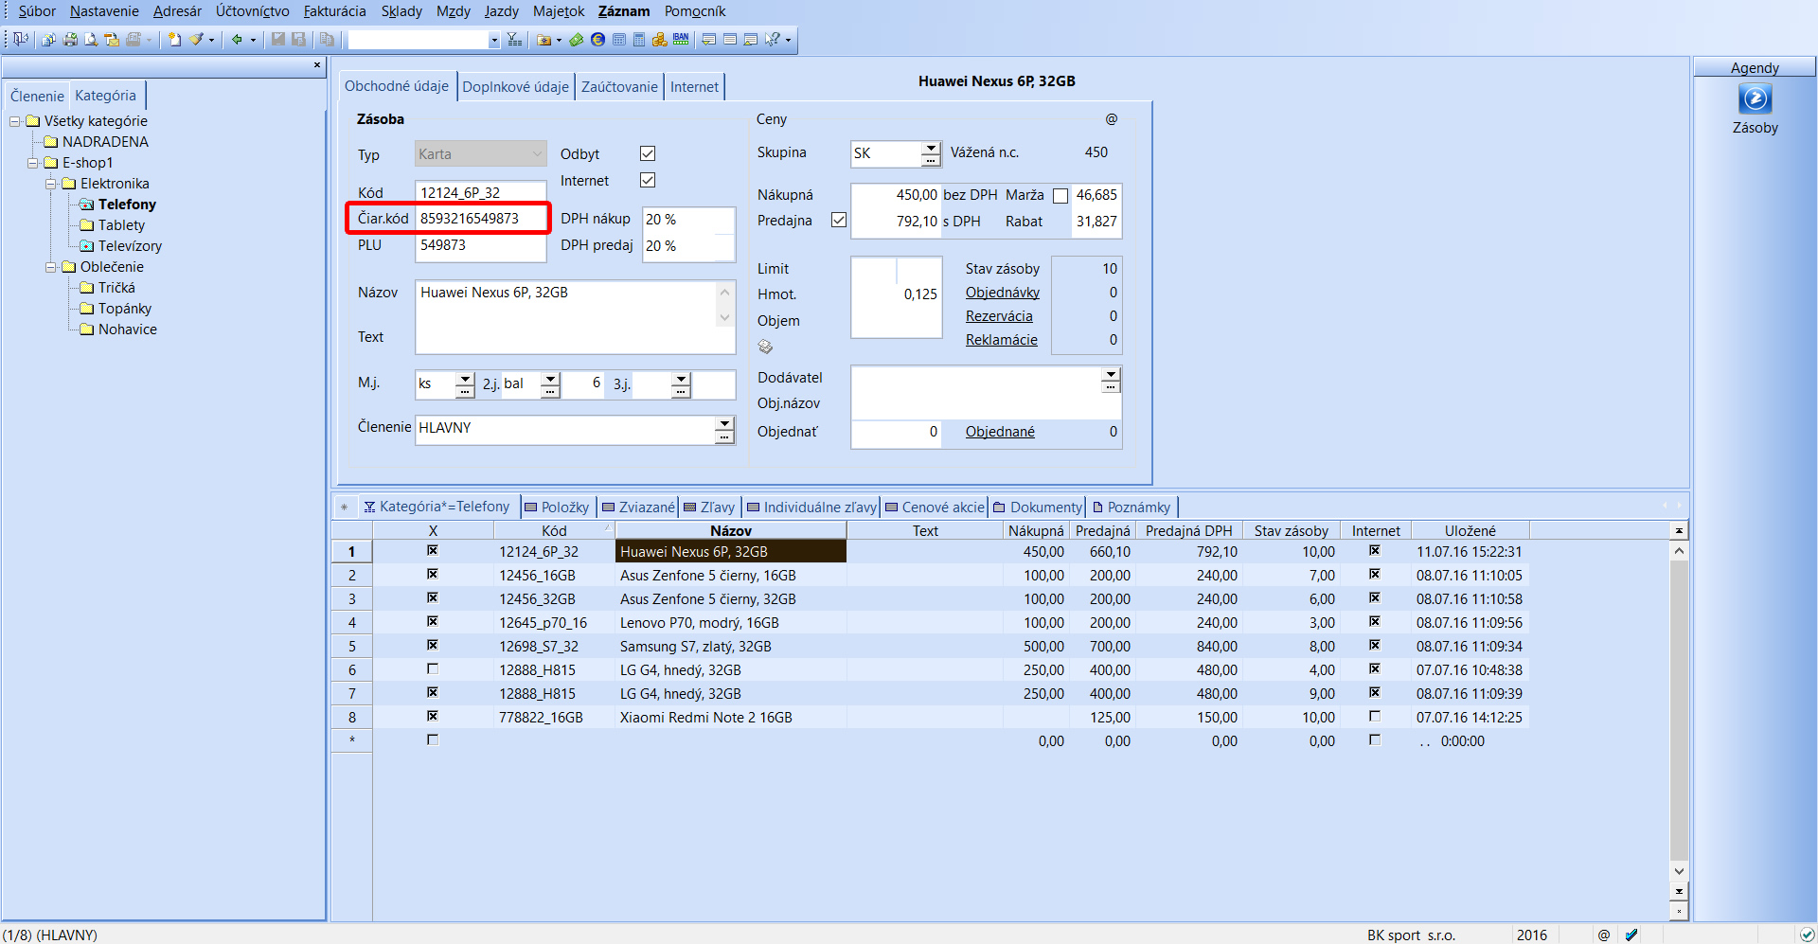
Task: Click the IBAN toolbar icon
Action: coord(681,39)
